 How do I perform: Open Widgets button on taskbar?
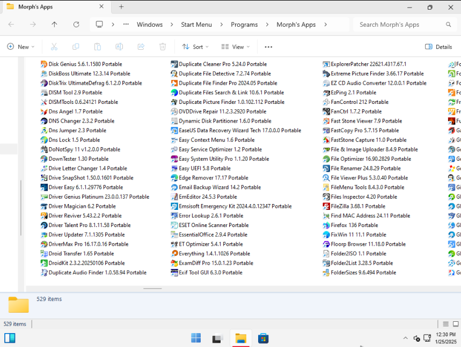point(10,338)
